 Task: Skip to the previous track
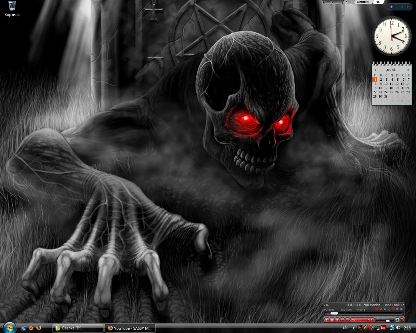(x=343, y=320)
